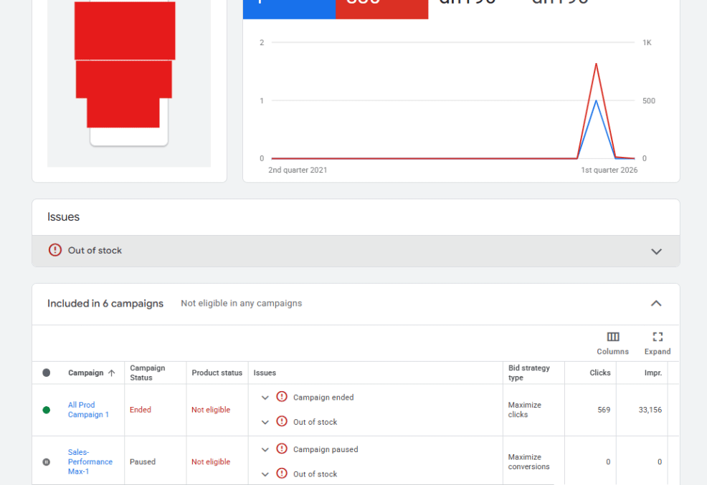
Task: Click the gray status dot in table header
Action: [47, 373]
